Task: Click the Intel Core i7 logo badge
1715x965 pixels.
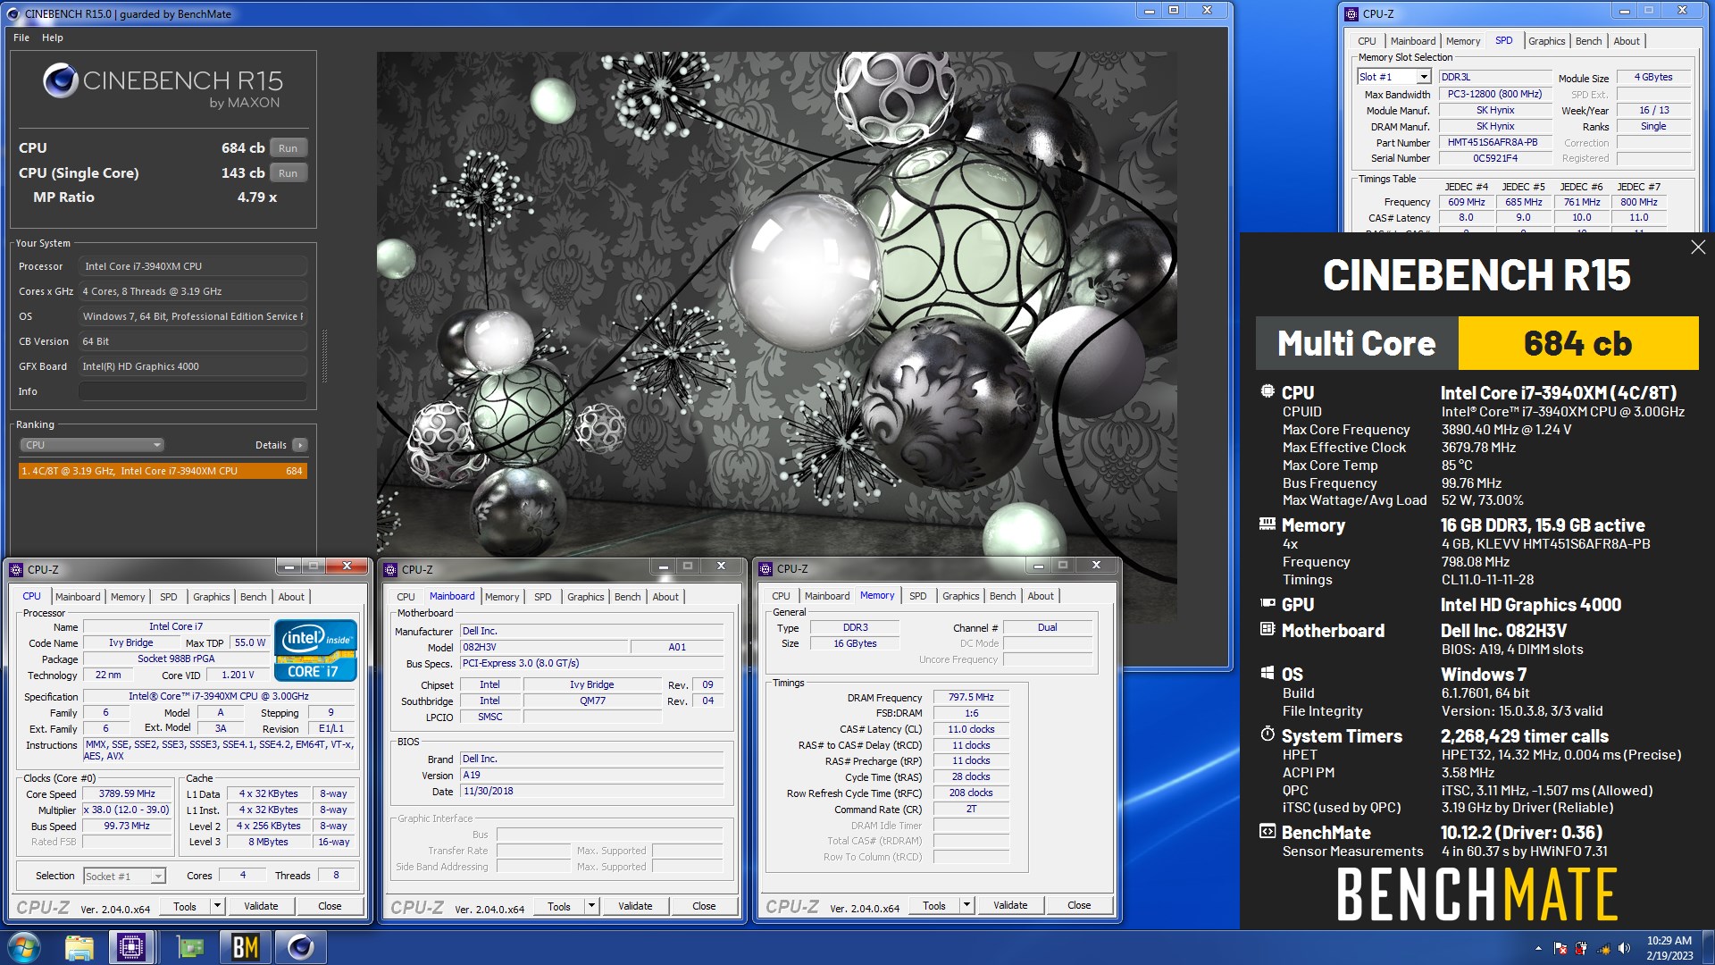Action: 315,650
